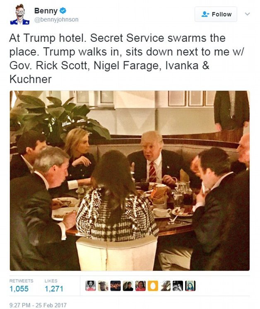Open the avatar with the red-banner portrait

pyautogui.click(x=91, y=286)
